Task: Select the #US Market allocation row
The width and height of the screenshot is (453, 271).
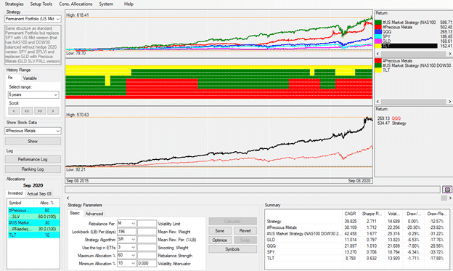Action: coord(34,223)
